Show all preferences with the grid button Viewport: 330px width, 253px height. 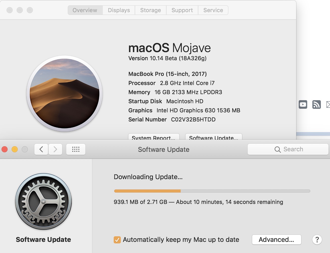76,149
